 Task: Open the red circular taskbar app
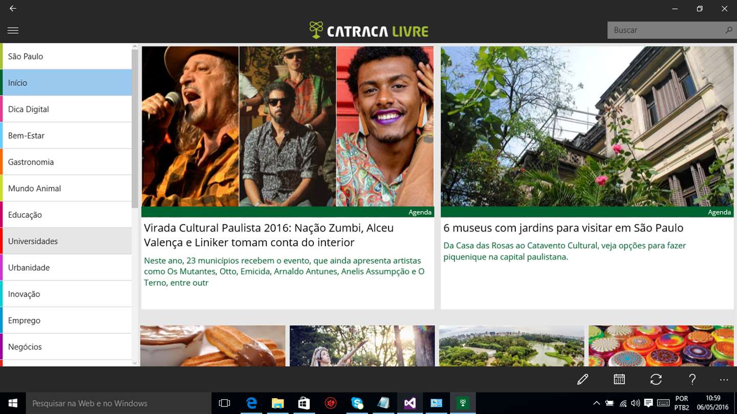[x=331, y=403]
